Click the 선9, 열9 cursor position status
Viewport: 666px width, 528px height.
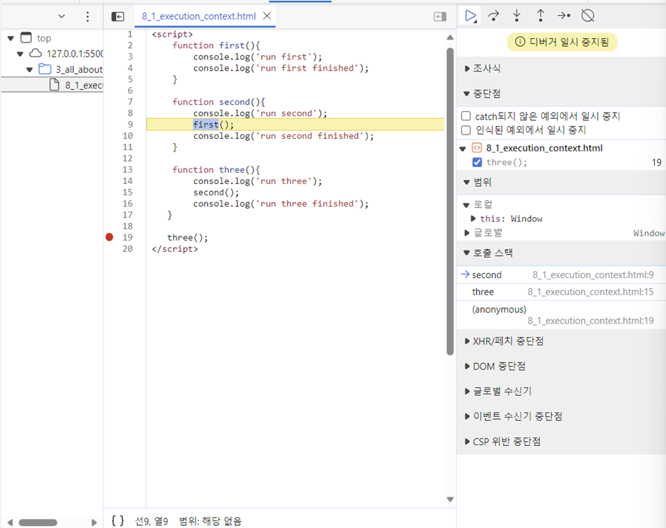tap(152, 521)
